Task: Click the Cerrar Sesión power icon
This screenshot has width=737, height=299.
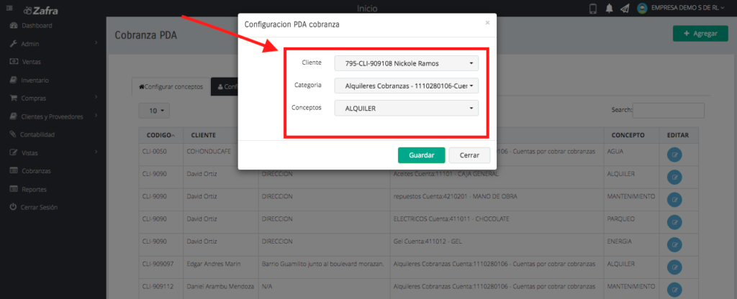Action: [x=13, y=207]
